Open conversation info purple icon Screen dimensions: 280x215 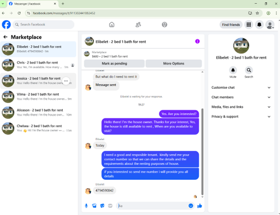197,41
